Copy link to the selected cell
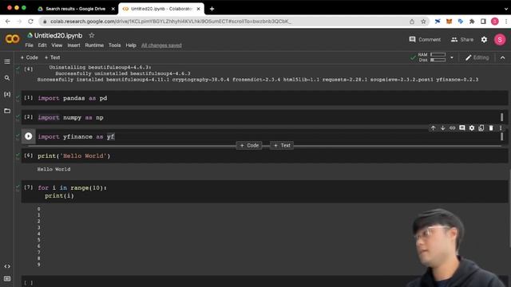This screenshot has width=511, height=287. click(x=453, y=128)
